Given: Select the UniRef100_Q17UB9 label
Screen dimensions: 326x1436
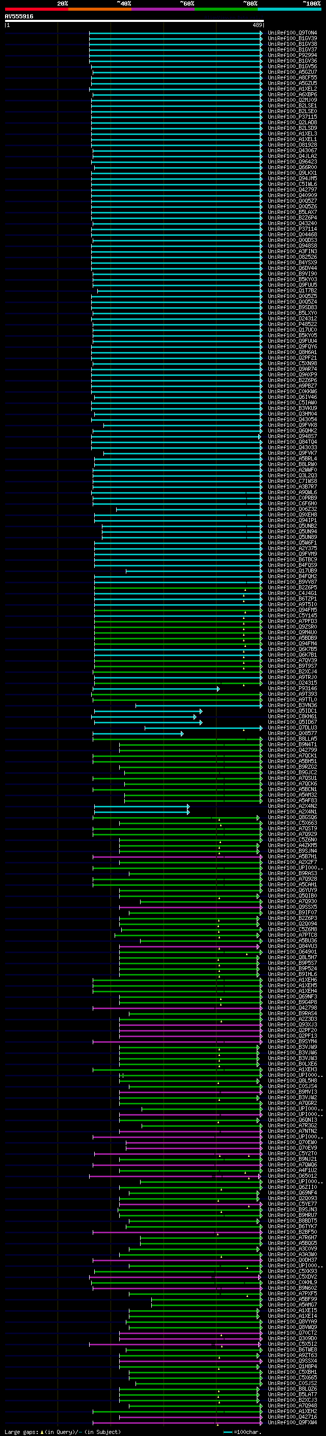Looking at the screenshot, I should (292, 571).
